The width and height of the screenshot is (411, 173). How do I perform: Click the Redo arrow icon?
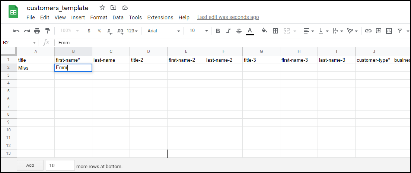click(27, 31)
